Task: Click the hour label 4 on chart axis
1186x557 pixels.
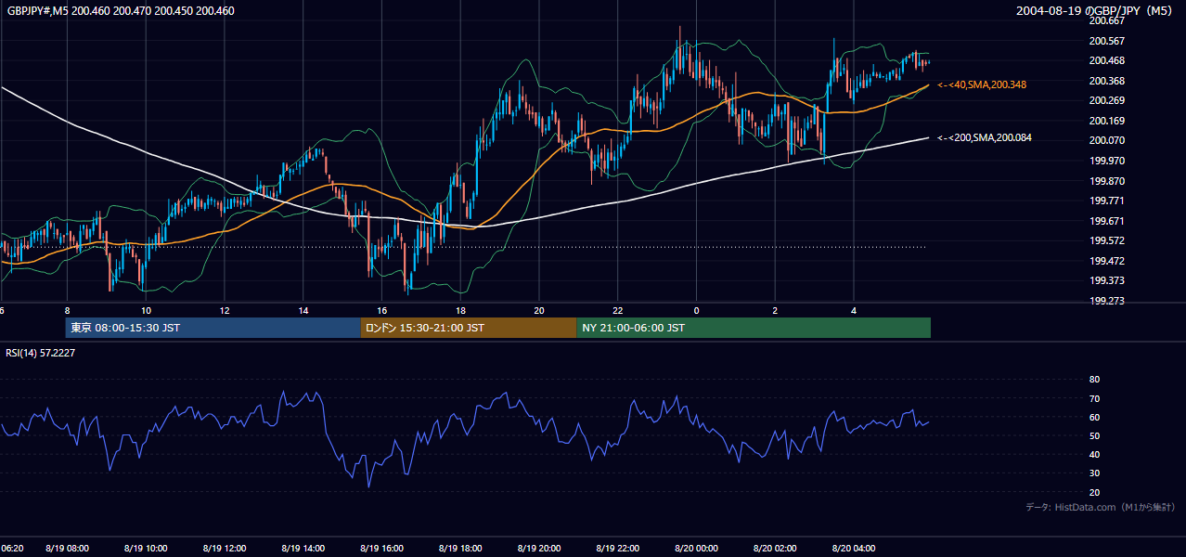Action: pyautogui.click(x=854, y=310)
